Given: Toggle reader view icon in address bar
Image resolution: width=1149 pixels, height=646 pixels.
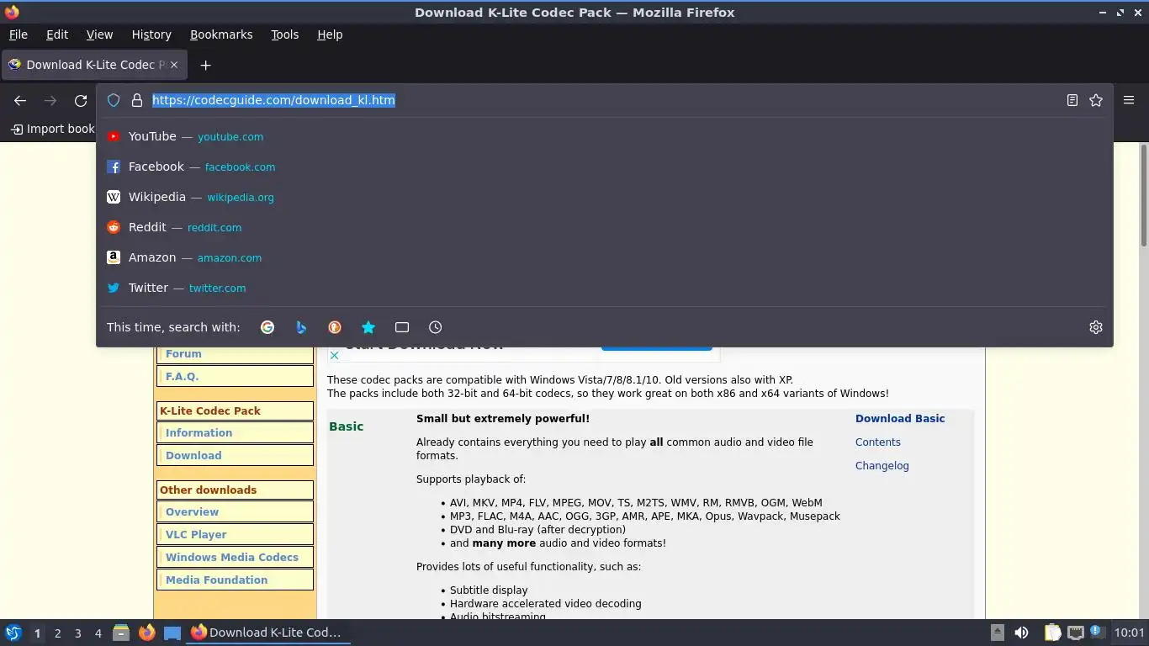Looking at the screenshot, I should (1072, 100).
